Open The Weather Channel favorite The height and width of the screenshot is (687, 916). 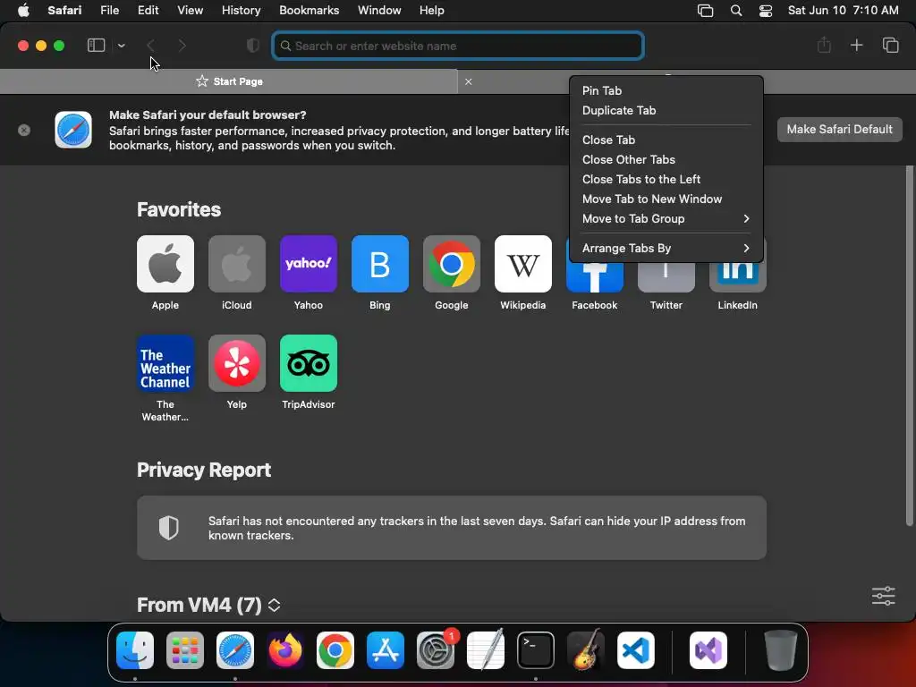[165, 363]
